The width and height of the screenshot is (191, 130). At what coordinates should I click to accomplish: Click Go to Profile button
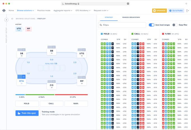(x=176, y=11)
